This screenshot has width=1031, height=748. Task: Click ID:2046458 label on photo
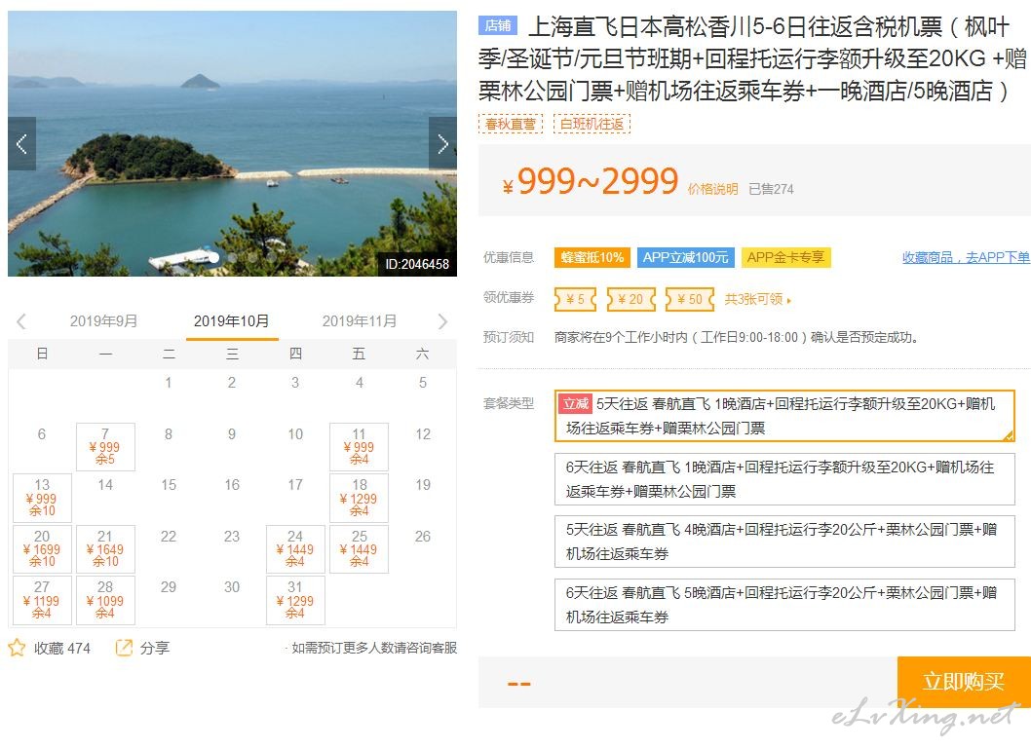pyautogui.click(x=417, y=264)
